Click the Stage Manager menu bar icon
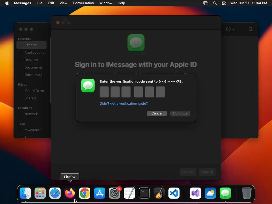This screenshot has width=272, height=204. click(x=206, y=3)
